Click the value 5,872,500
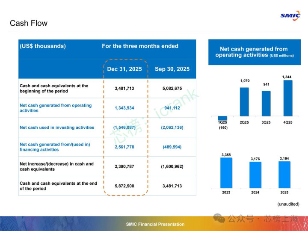Screen dimensions: 308x231 pyautogui.click(x=124, y=186)
